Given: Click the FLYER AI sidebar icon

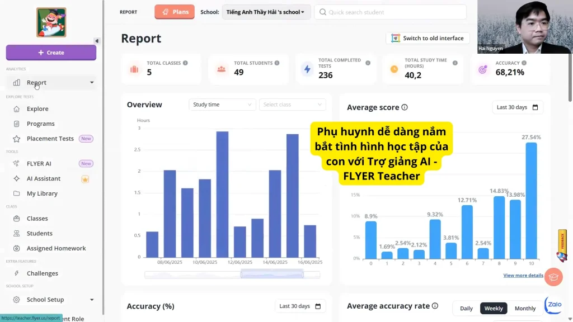Looking at the screenshot, I should [16, 164].
